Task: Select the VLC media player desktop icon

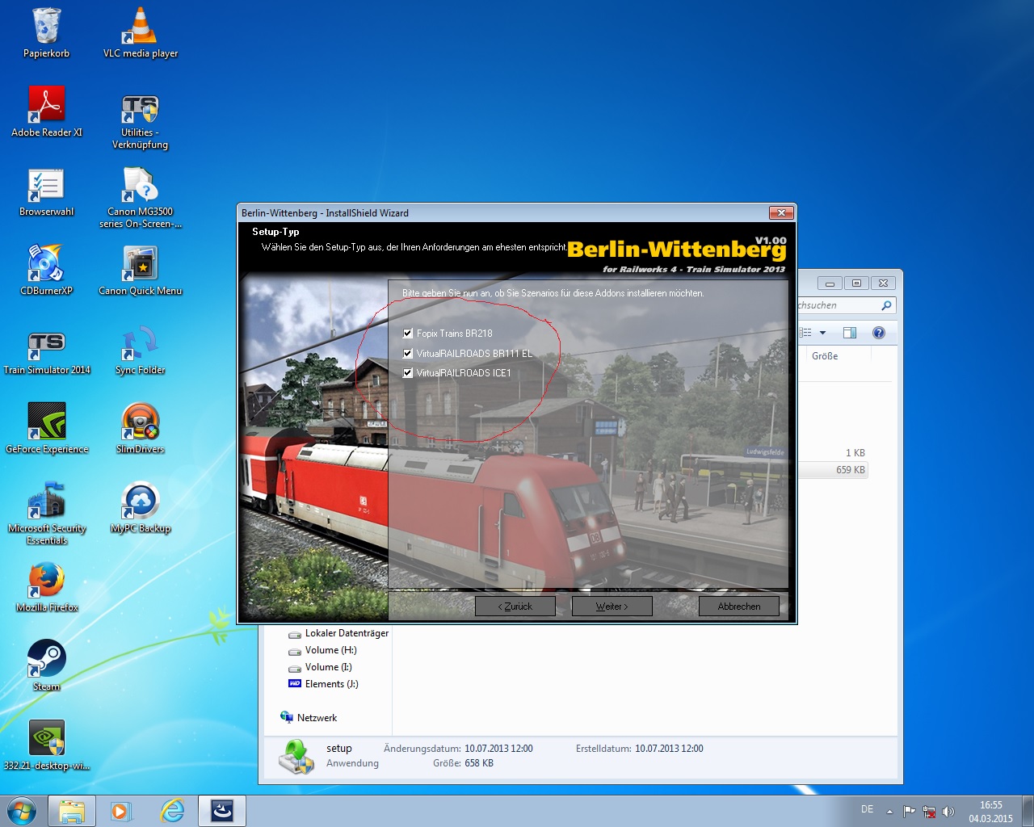Action: tap(141, 34)
